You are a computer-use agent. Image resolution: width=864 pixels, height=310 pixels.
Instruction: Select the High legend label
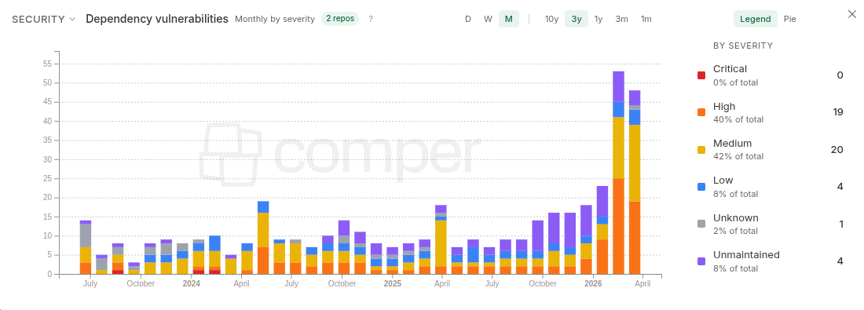[724, 106]
